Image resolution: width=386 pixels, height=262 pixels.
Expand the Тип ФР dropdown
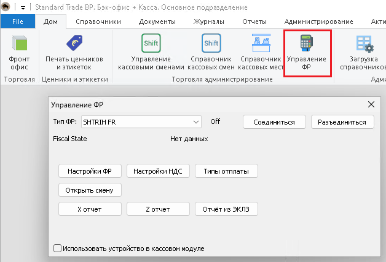pyautogui.click(x=196, y=122)
